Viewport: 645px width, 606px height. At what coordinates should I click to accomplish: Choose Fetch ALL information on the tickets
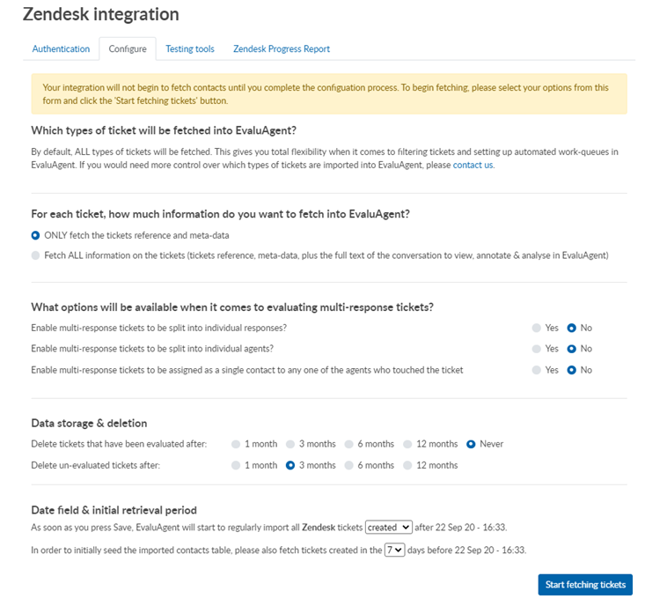35,255
